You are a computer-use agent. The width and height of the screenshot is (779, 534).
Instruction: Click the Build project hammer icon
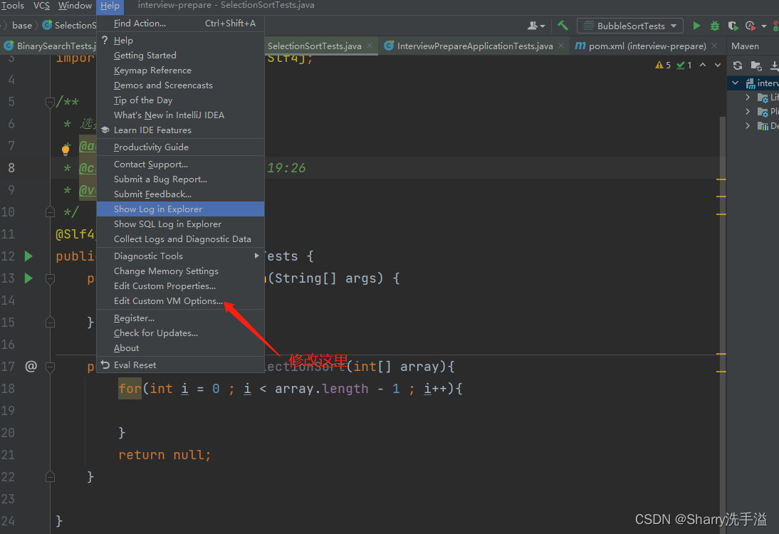coord(563,26)
